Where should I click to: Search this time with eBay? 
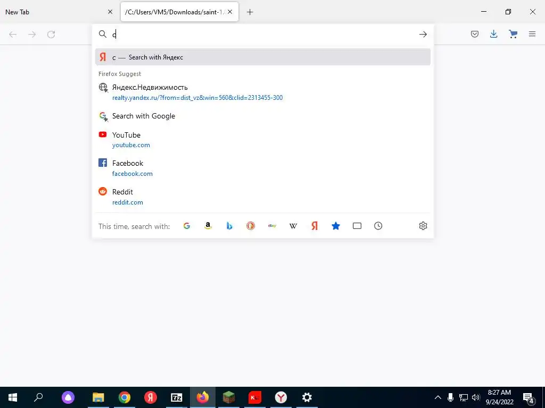(272, 226)
